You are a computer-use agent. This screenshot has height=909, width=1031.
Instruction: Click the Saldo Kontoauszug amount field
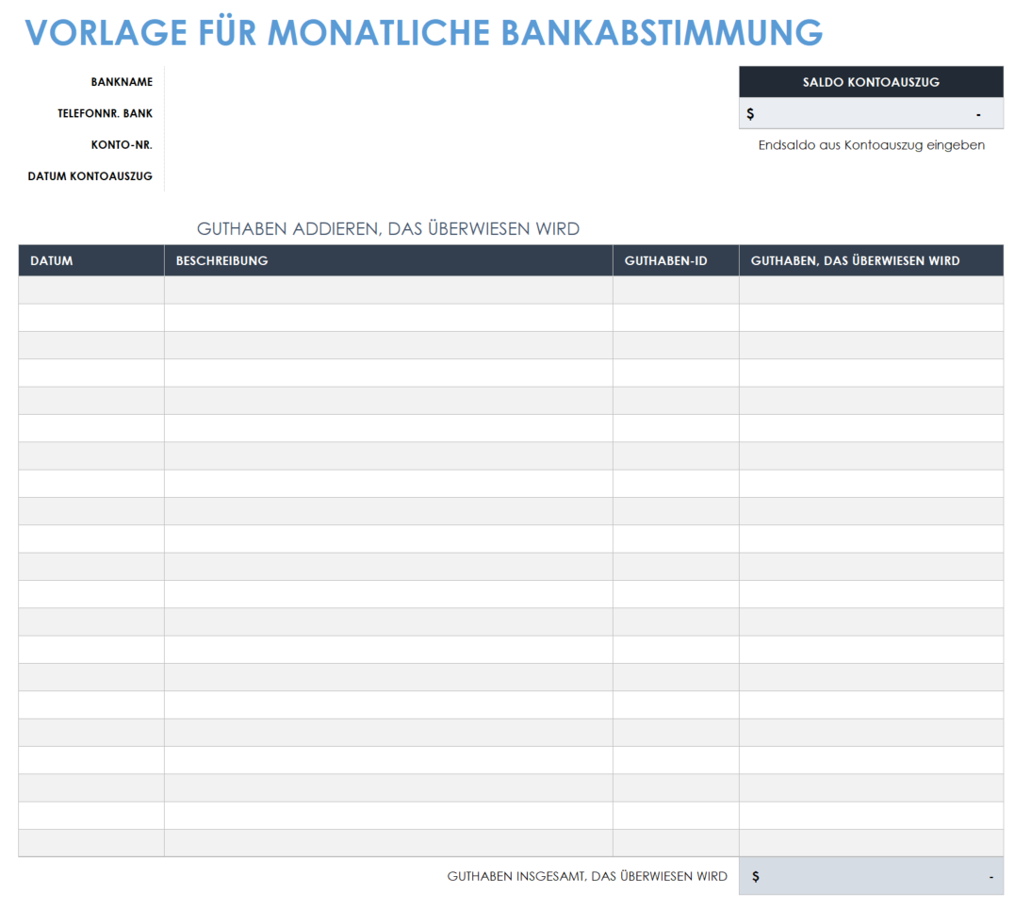[871, 114]
